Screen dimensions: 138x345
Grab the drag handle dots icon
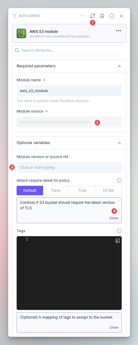tap(14, 16)
